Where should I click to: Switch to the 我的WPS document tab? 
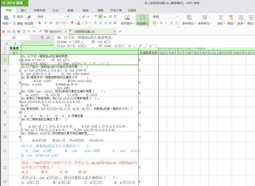(55, 31)
